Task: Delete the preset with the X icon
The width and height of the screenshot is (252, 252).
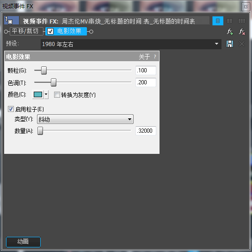Action: coord(242,44)
